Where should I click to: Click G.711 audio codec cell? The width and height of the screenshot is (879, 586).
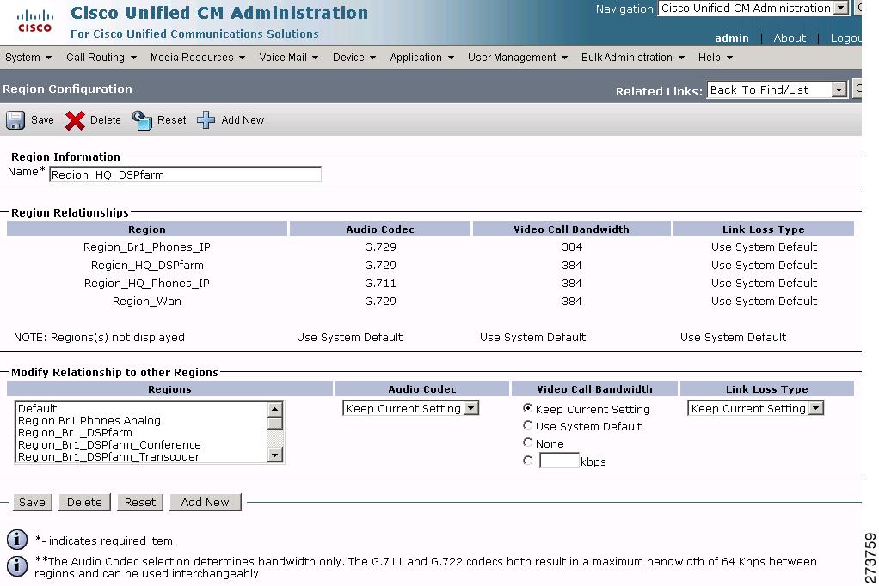380,283
